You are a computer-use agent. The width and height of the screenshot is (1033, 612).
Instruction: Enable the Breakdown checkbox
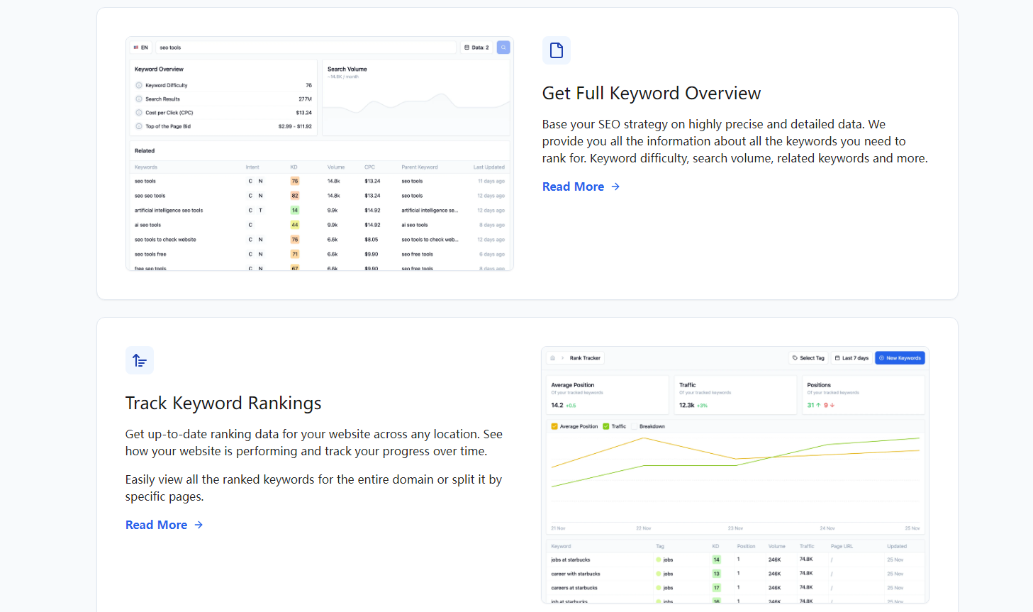point(635,426)
